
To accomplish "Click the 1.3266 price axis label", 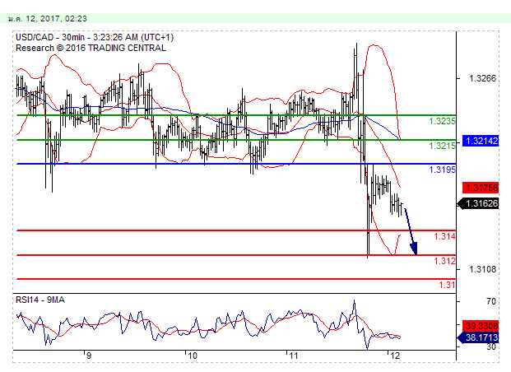I will tap(482, 78).
